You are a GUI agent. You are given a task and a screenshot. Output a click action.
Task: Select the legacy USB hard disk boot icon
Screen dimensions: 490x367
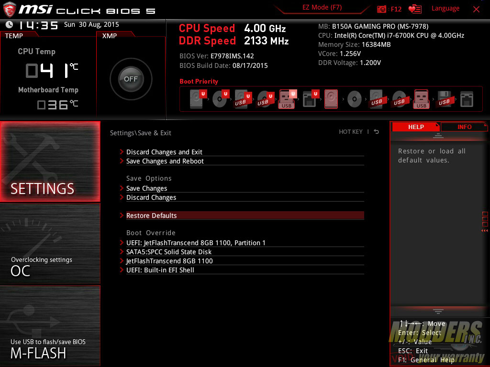(x=377, y=99)
